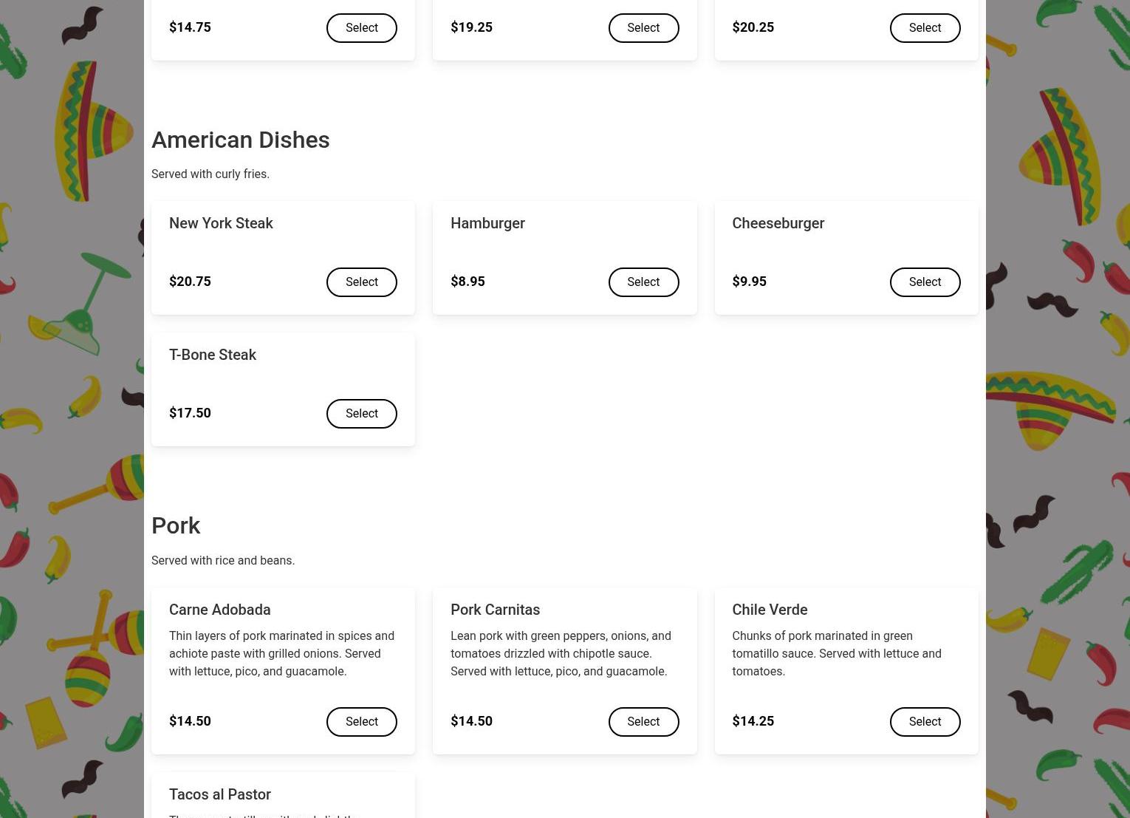Click Select for Carne Adobada
Viewport: 1130px width, 818px height.
[x=361, y=722]
